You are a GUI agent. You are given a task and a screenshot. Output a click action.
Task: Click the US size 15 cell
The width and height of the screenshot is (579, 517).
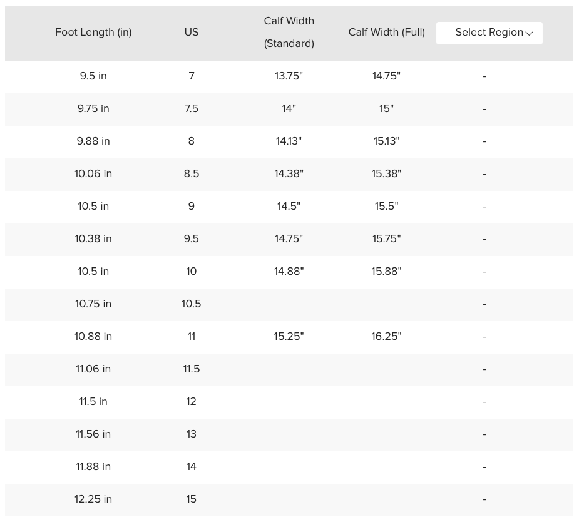[192, 499]
